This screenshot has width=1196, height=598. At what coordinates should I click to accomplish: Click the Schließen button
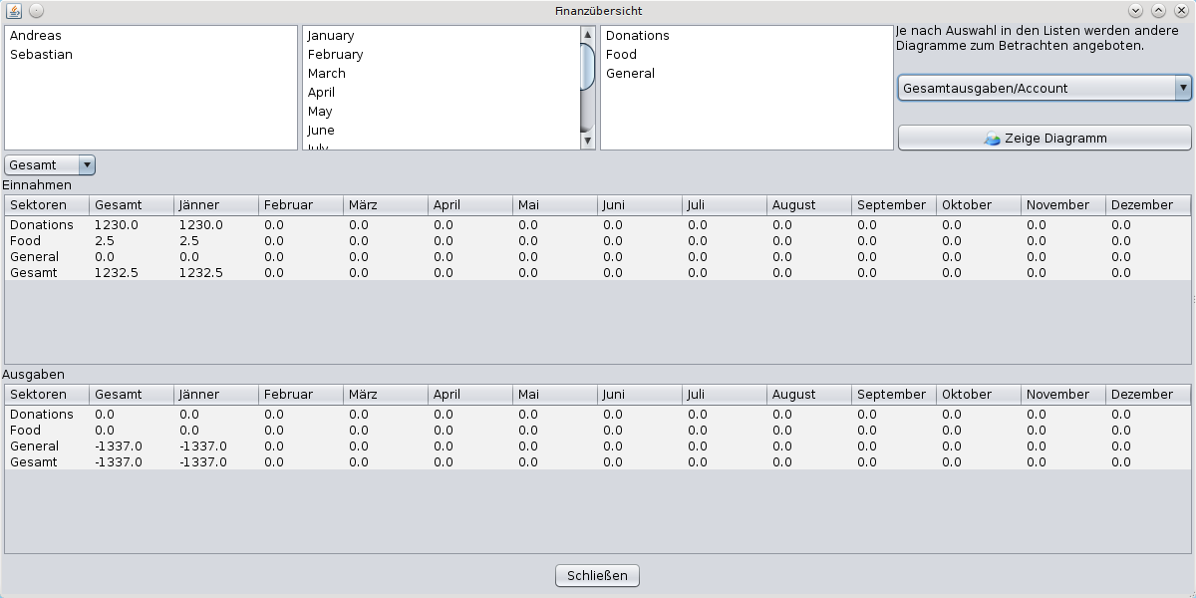point(597,576)
